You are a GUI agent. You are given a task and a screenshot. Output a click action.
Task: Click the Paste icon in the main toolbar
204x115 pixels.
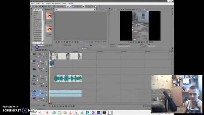click(x=54, y=6)
